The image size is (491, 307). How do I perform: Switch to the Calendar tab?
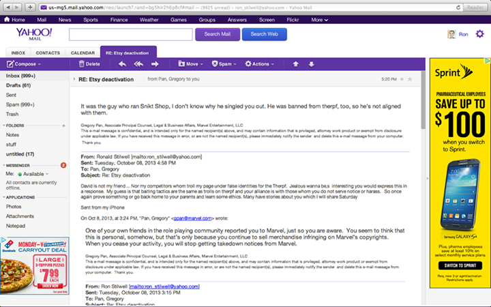pyautogui.click(x=83, y=53)
